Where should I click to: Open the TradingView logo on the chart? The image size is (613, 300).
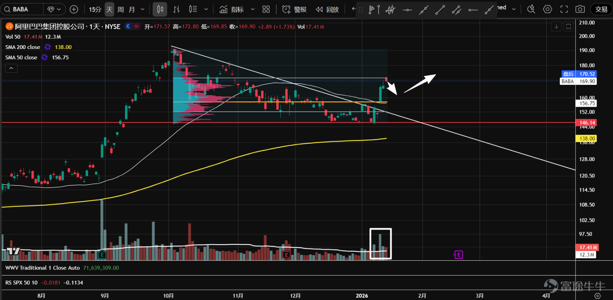(13, 251)
